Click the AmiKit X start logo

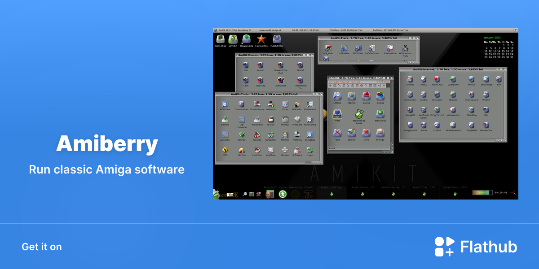[226, 194]
